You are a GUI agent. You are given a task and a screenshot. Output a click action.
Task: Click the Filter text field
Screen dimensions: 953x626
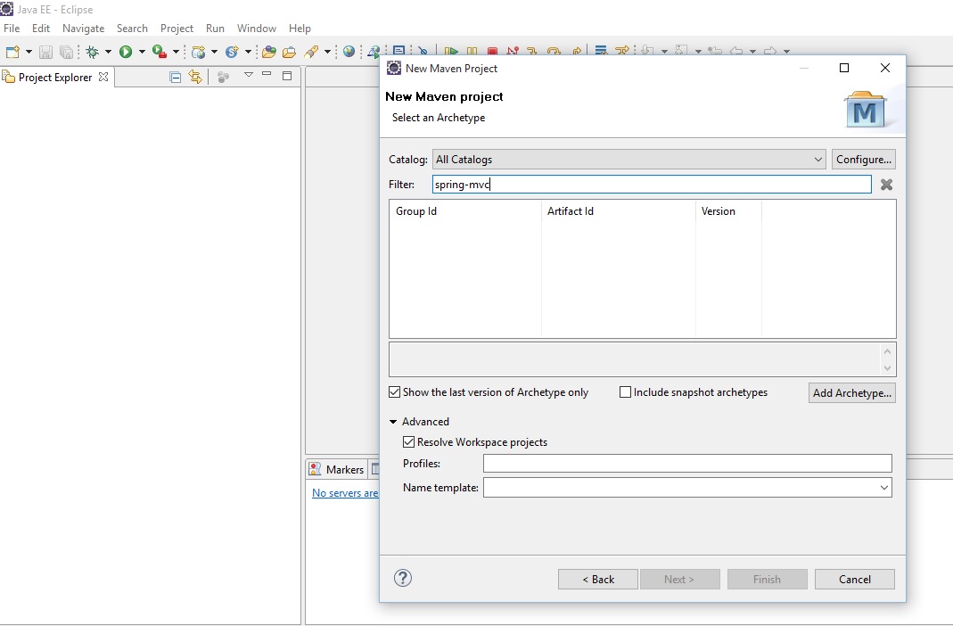click(652, 185)
